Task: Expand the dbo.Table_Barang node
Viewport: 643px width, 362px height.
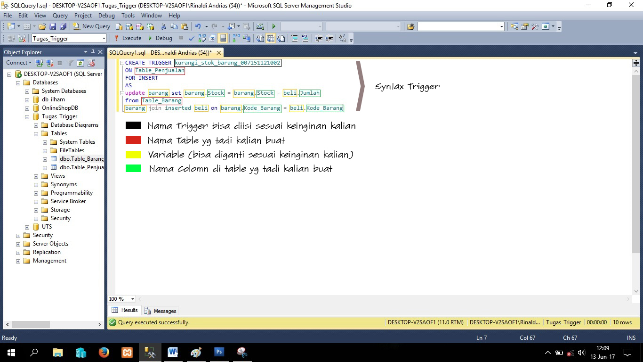Action: point(44,159)
